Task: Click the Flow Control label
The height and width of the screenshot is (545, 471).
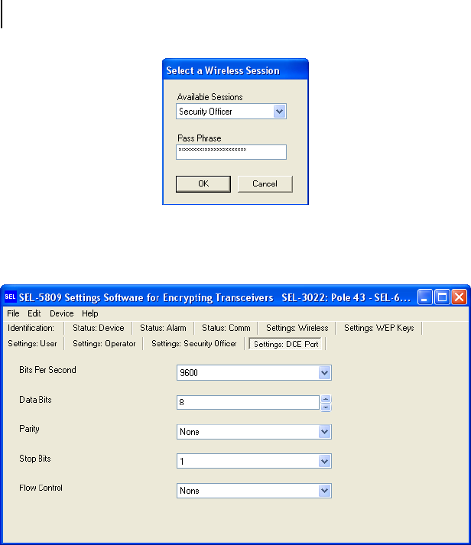Action: [41, 488]
